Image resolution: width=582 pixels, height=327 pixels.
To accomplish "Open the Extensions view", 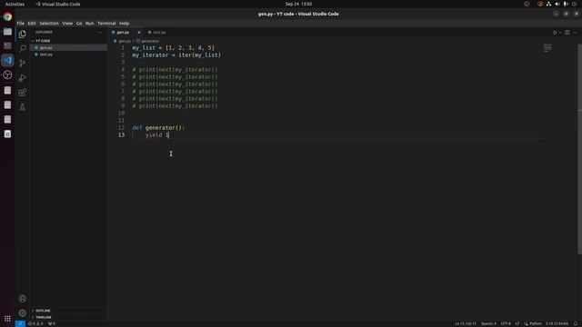I will coord(22,93).
